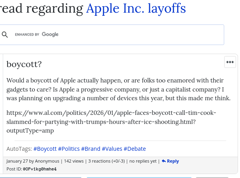Click the search magnifier icon
Viewport: 240px width, 178px height.
tap(5, 35)
